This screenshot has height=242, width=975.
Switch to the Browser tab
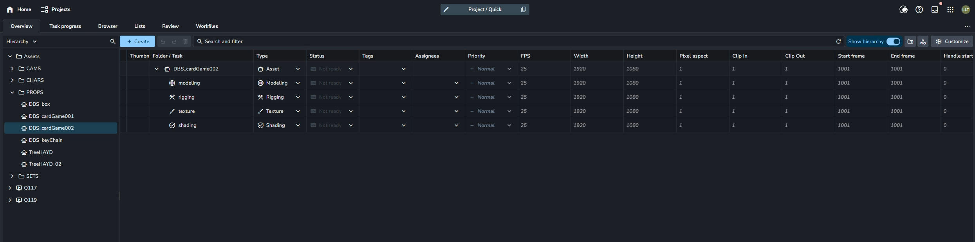tap(108, 26)
